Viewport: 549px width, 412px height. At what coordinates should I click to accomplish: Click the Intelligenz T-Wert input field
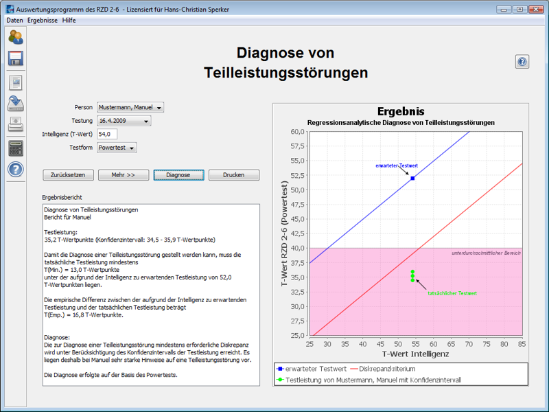107,135
